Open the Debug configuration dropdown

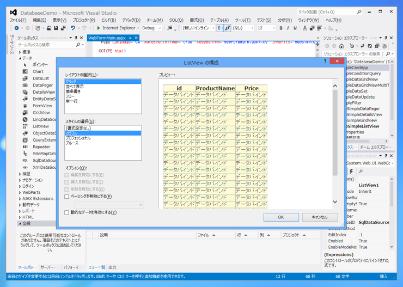click(x=160, y=28)
